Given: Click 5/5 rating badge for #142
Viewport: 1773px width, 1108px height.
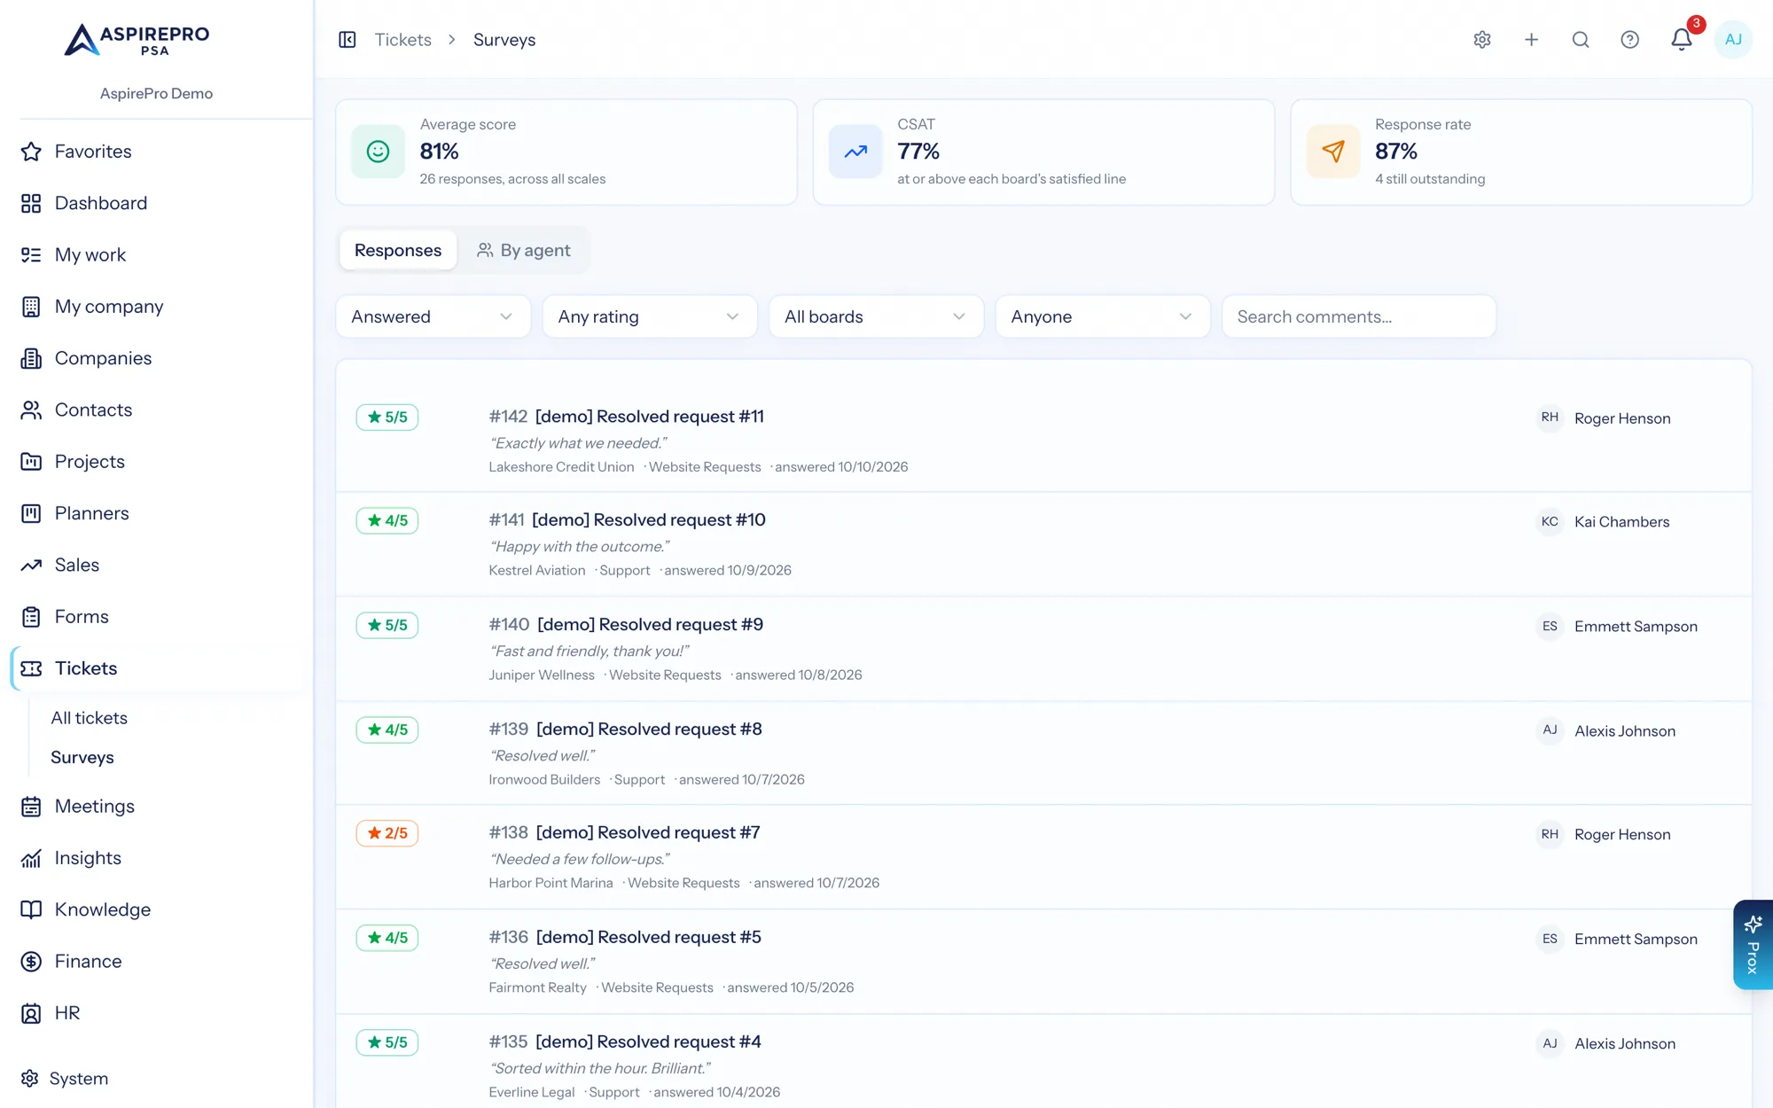Looking at the screenshot, I should pyautogui.click(x=387, y=417).
